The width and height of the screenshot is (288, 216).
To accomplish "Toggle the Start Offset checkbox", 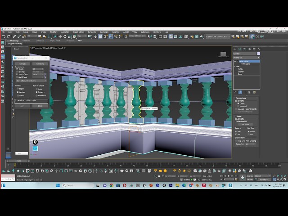I will pyautogui.click(x=17, y=74).
